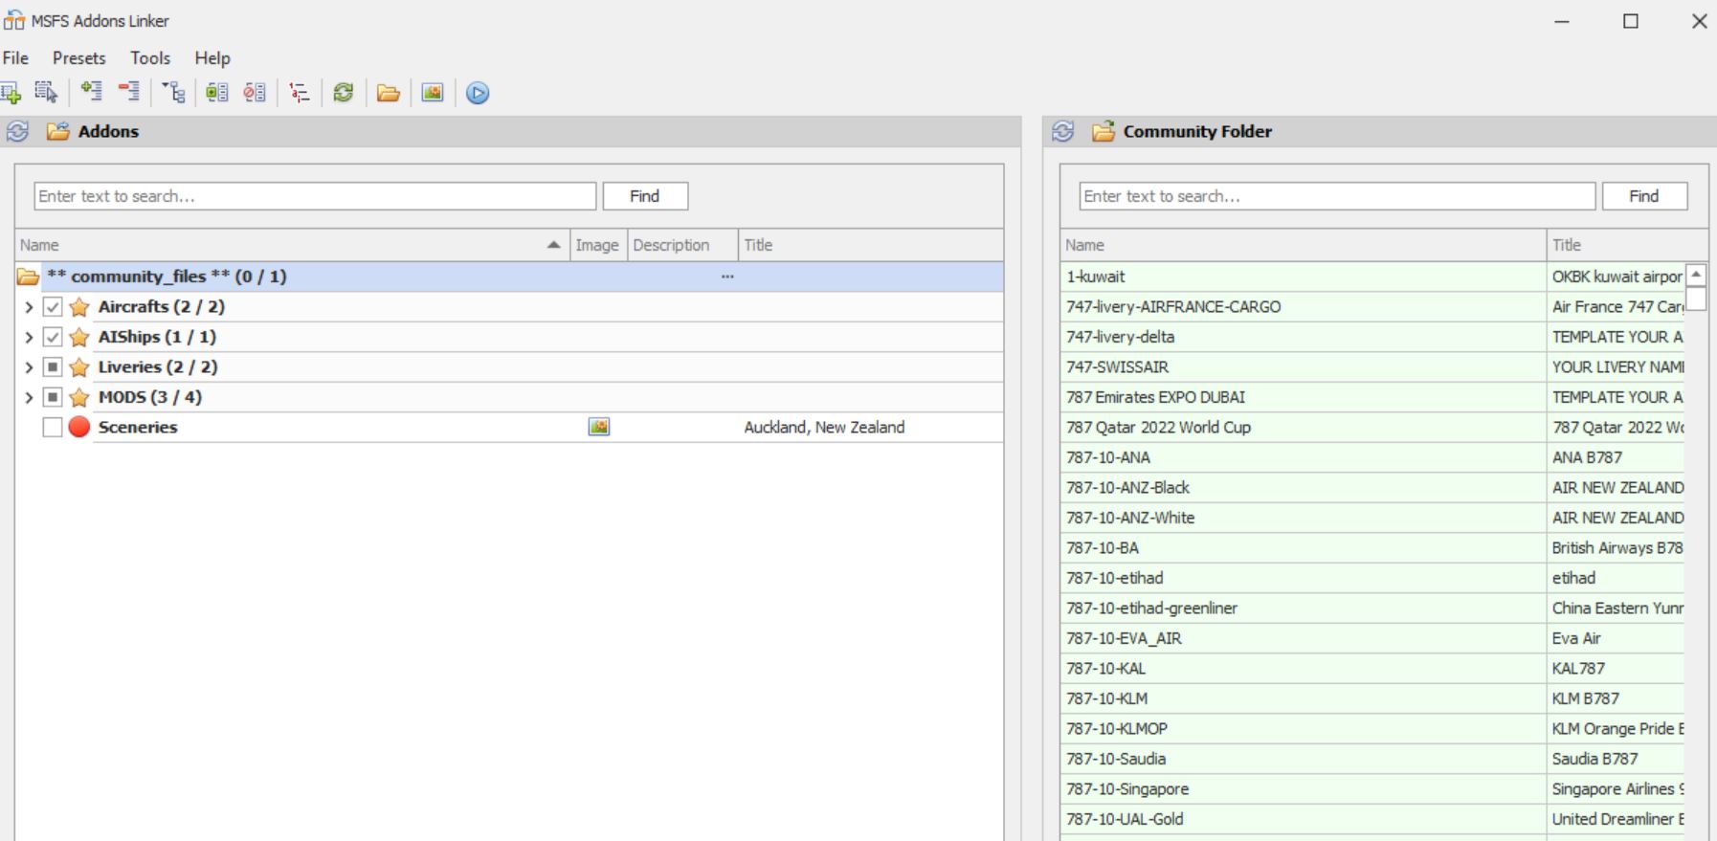Click the ellipsis on community_files row

tap(727, 277)
